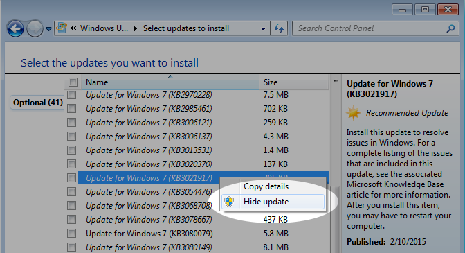
Task: Select highlighted Update for Windows 7 (KB3021917)
Action: pos(149,178)
